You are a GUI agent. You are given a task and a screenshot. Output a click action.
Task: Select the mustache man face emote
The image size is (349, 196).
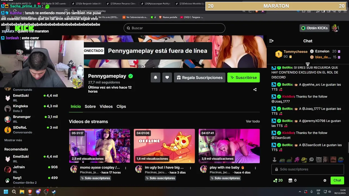[333, 160]
